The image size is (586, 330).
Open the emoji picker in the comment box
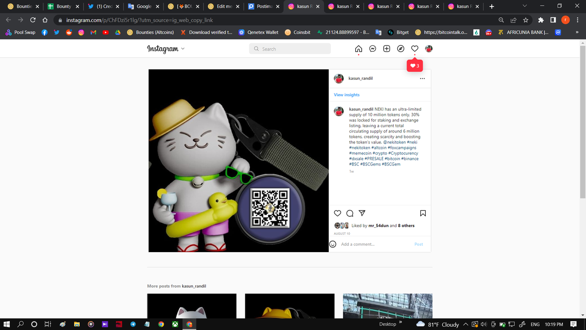tap(333, 244)
